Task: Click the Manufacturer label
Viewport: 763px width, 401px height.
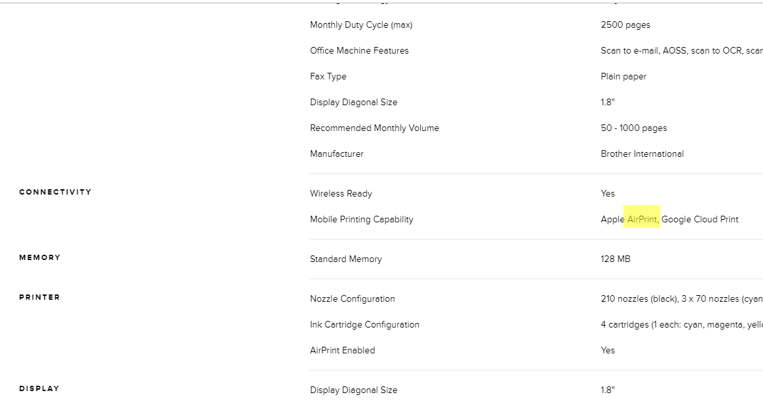Action: tap(337, 154)
